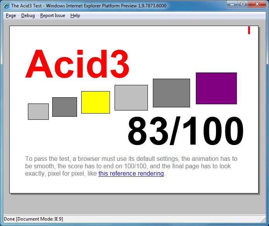Click the light gray box right of yellow
269x226 pixels.
[131, 98]
